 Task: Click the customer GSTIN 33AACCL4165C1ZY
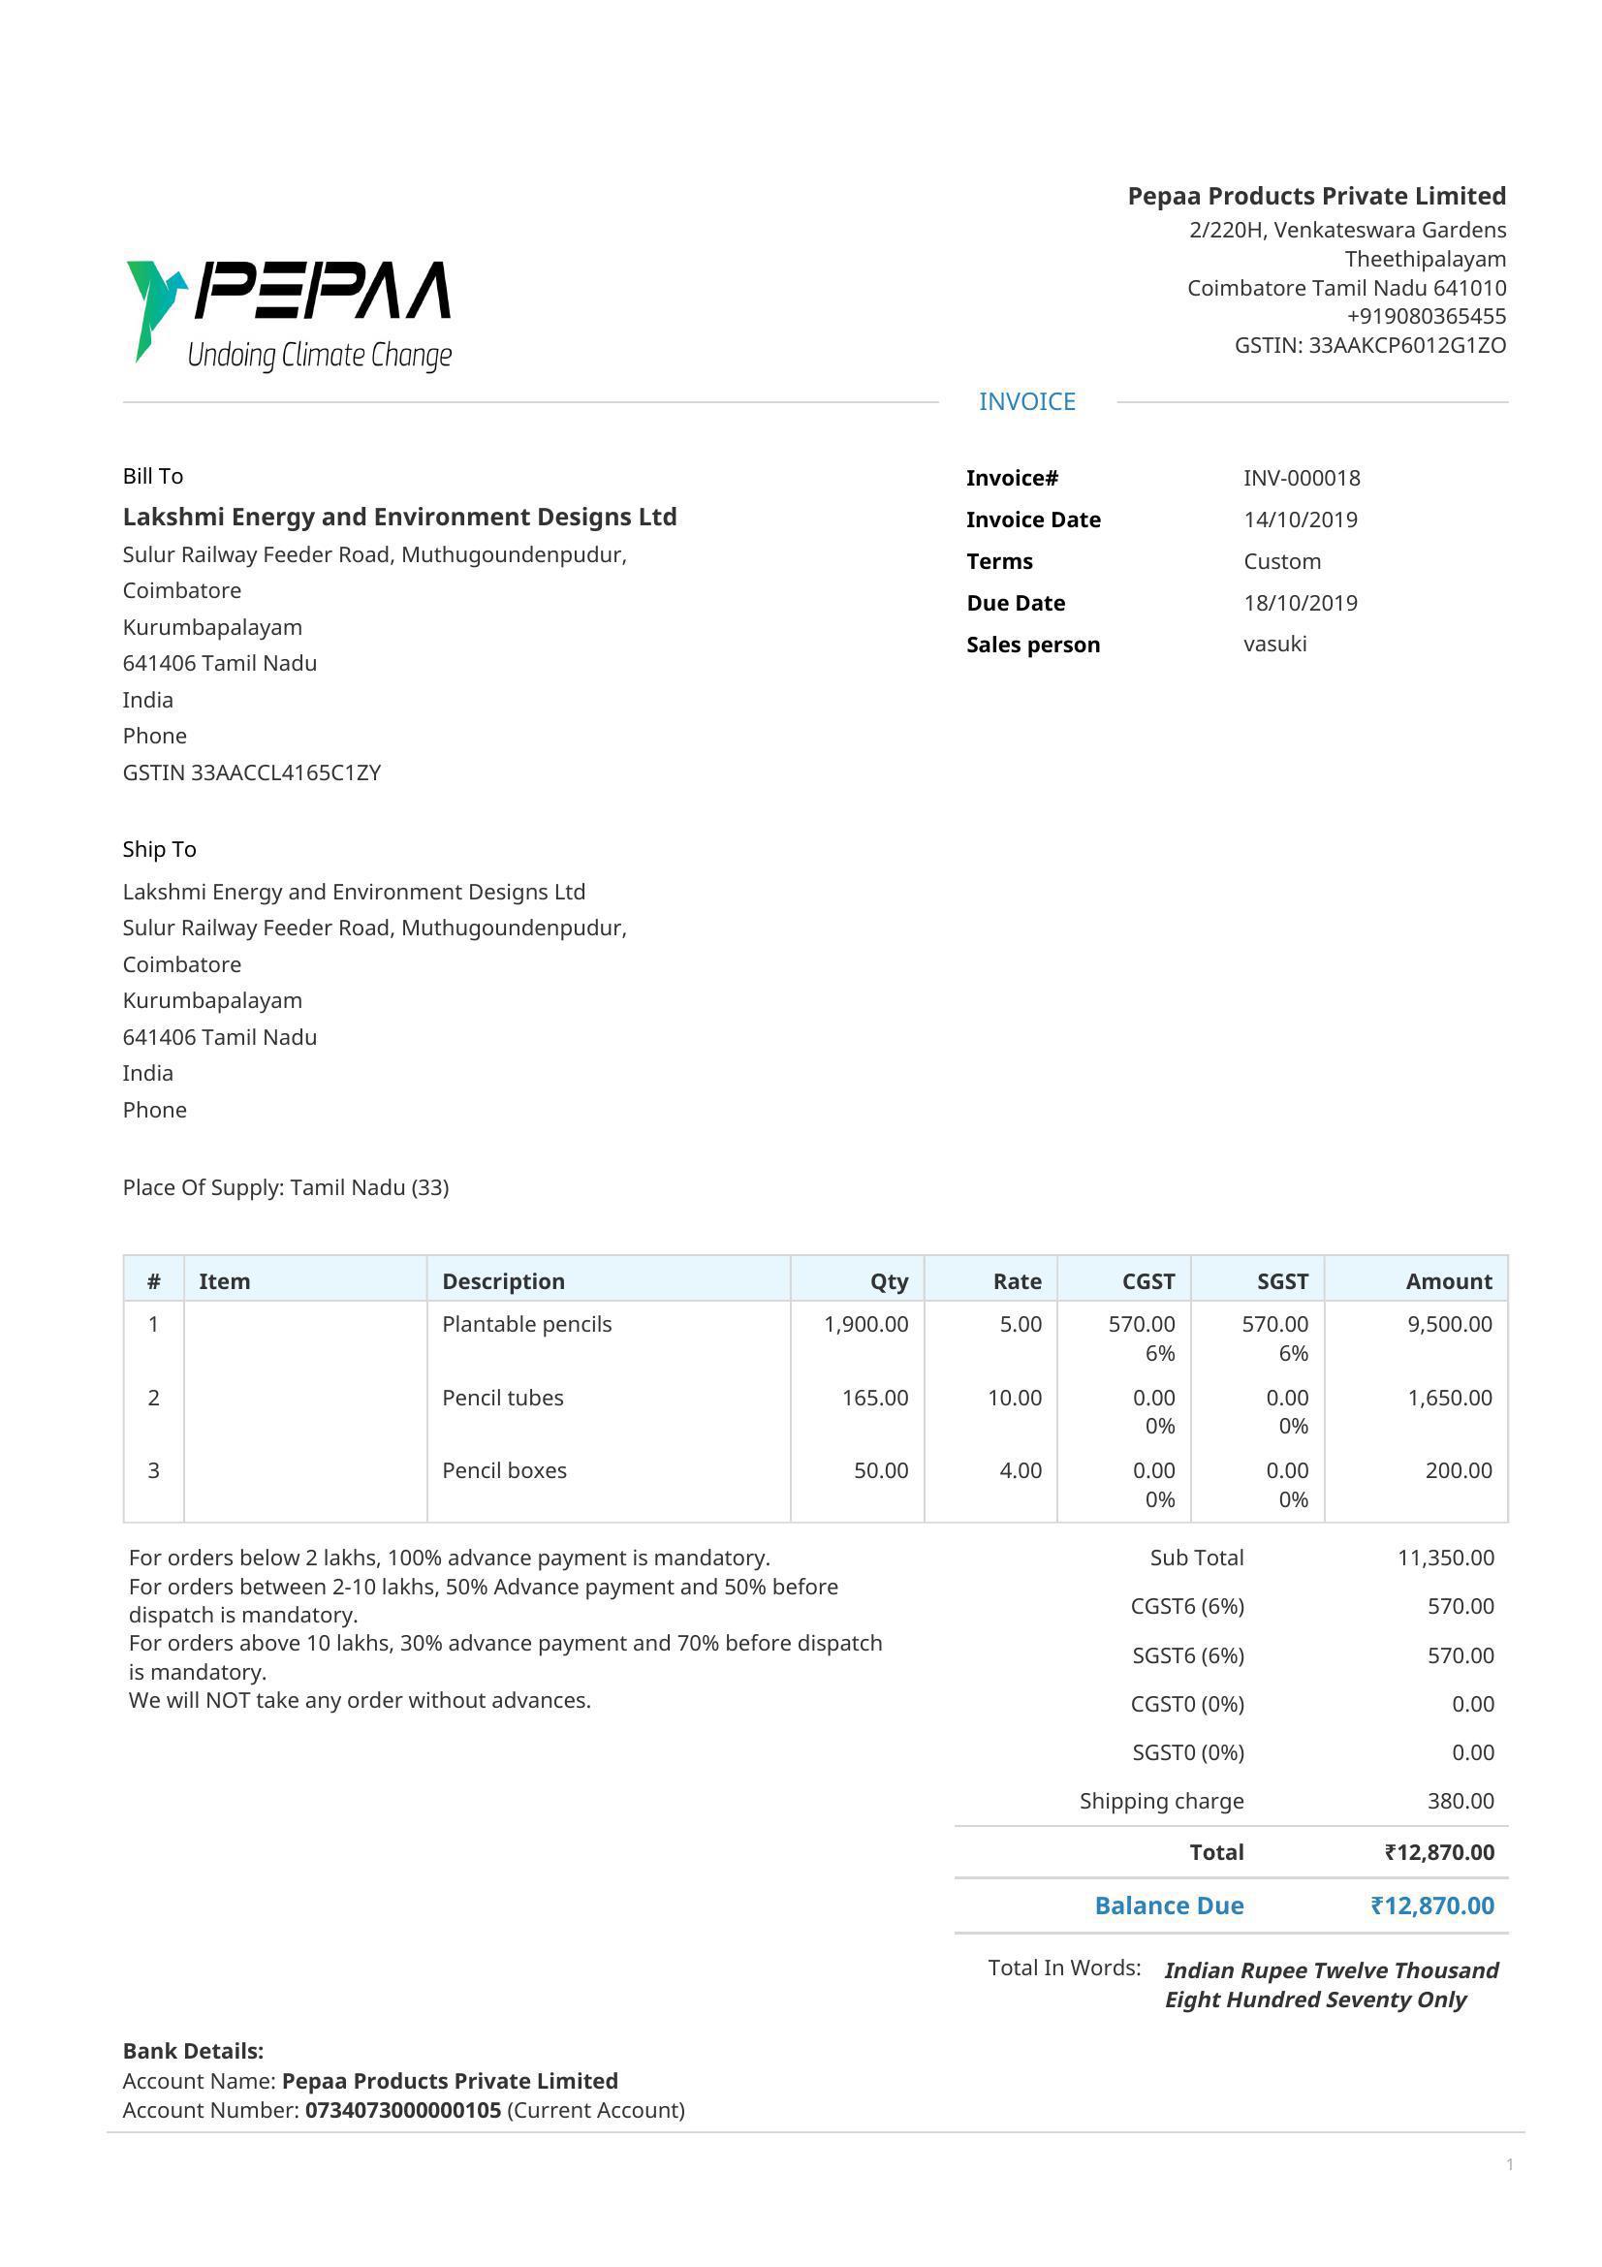tap(252, 772)
